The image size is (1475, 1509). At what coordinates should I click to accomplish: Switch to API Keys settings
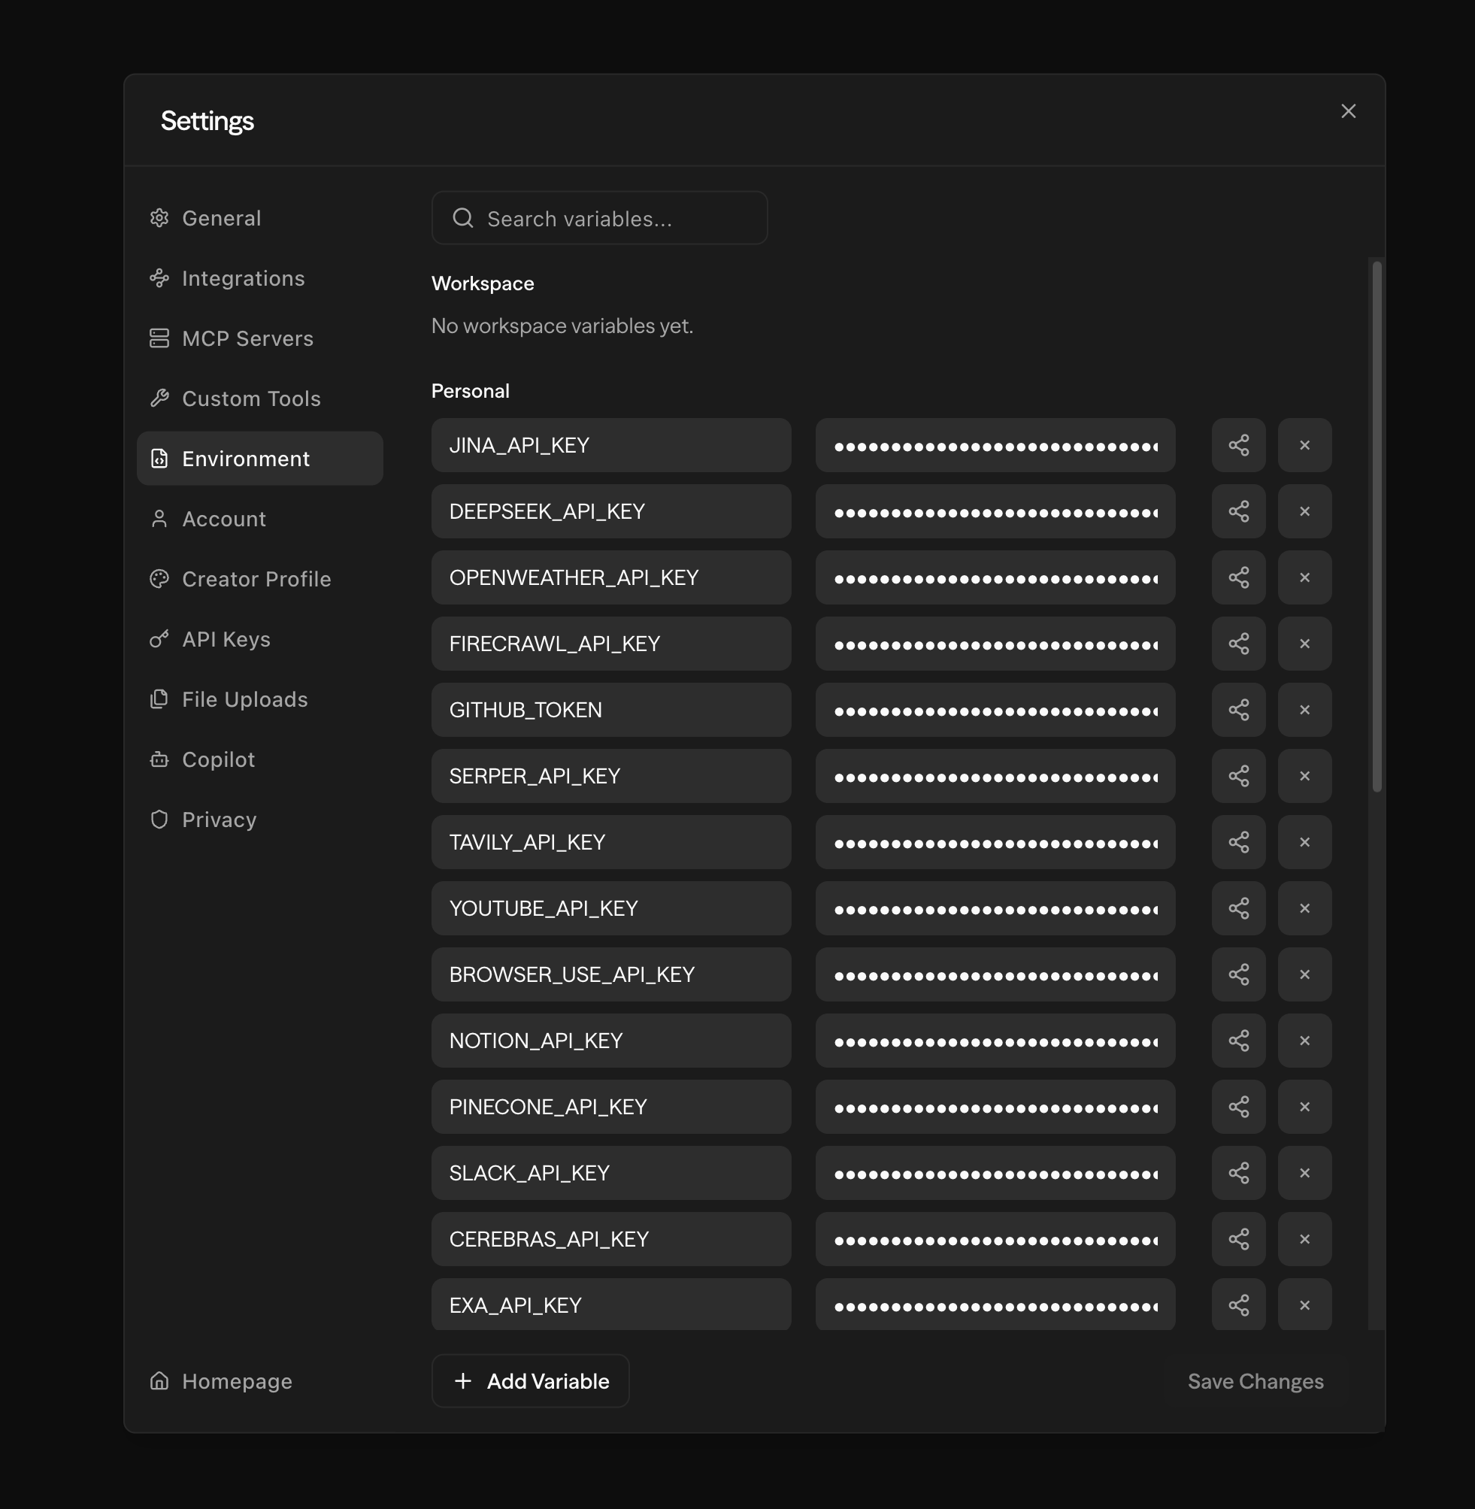click(x=226, y=639)
